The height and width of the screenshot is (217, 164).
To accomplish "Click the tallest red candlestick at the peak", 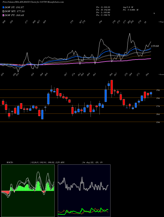I will tap(112, 87).
